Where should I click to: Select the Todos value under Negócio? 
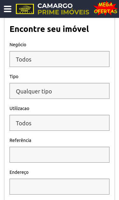click(x=23, y=59)
